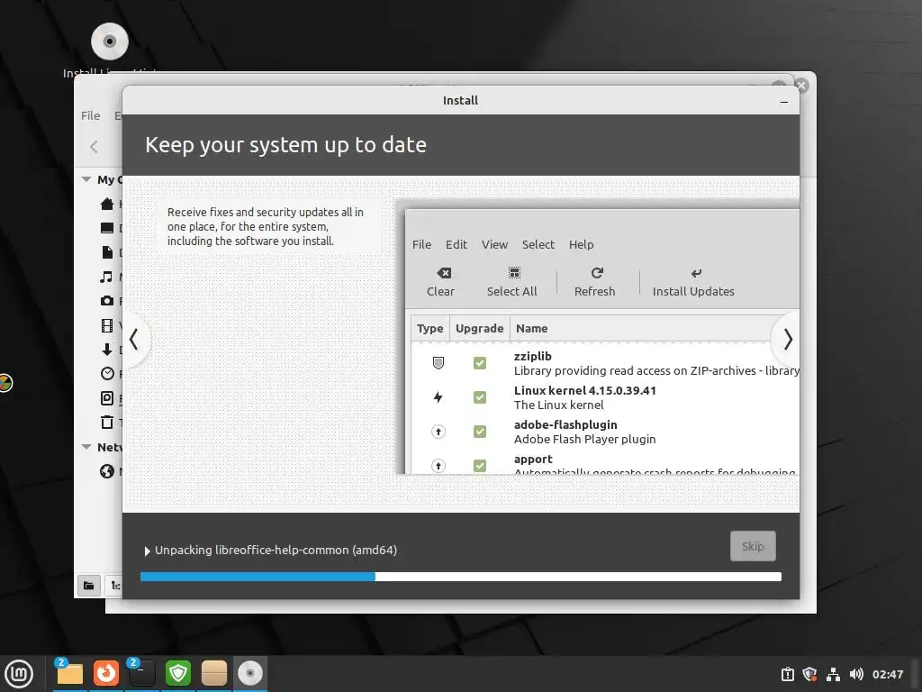Select the Music icon in file manager sidebar
The image size is (922, 692).
pos(106,277)
